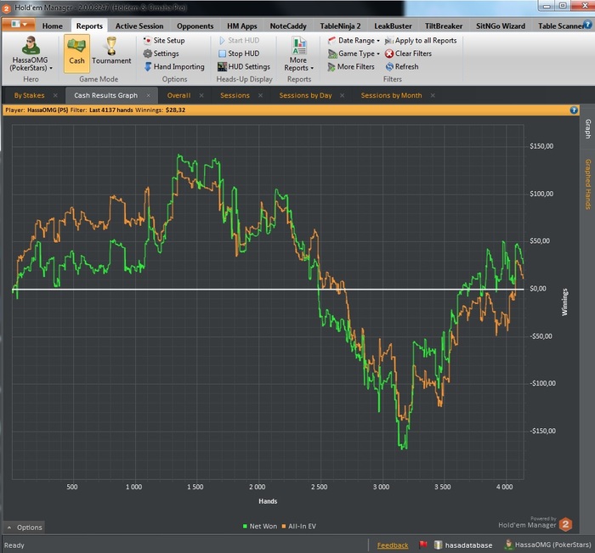595x553 pixels.
Task: Expand the HassaOMG (PokerStars) hero dropdown arrow
Action: (51, 68)
